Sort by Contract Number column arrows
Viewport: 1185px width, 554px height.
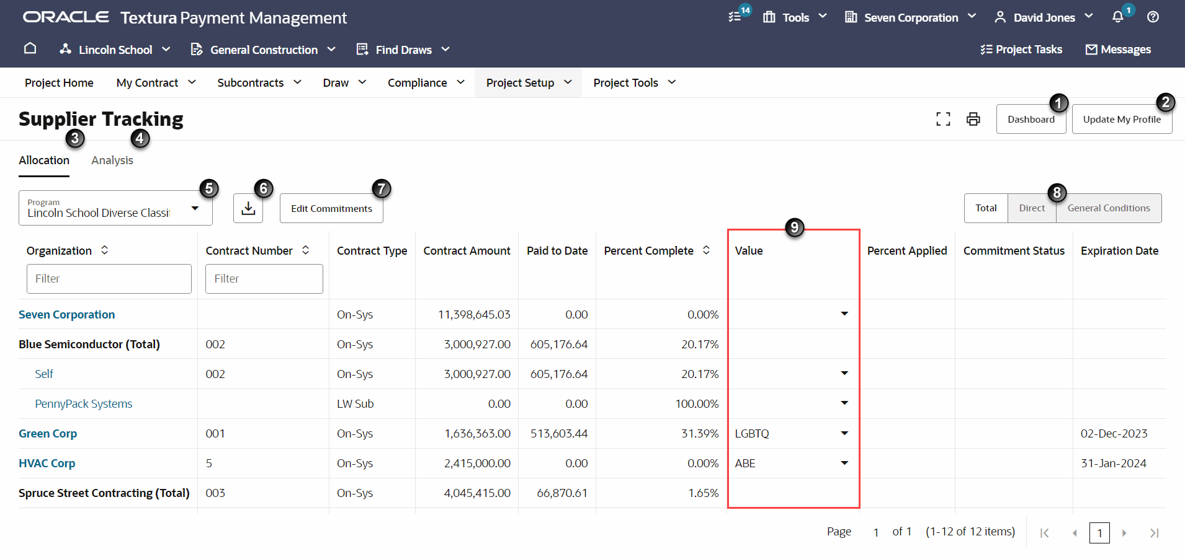[306, 250]
